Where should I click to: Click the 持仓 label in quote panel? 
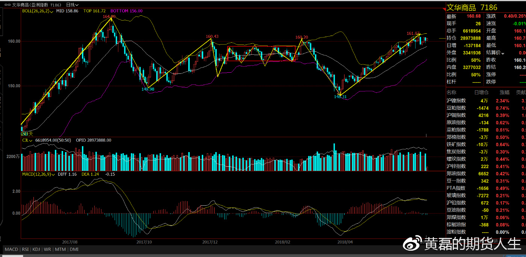coord(451,38)
